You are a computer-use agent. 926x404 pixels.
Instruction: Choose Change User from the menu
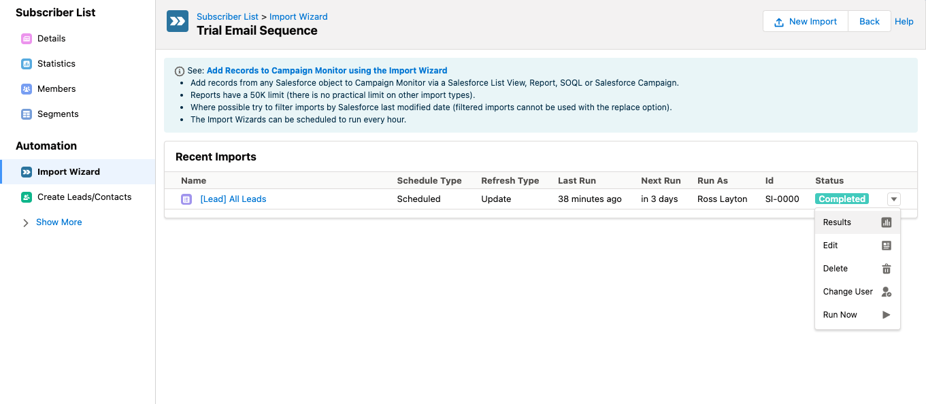tap(857, 292)
